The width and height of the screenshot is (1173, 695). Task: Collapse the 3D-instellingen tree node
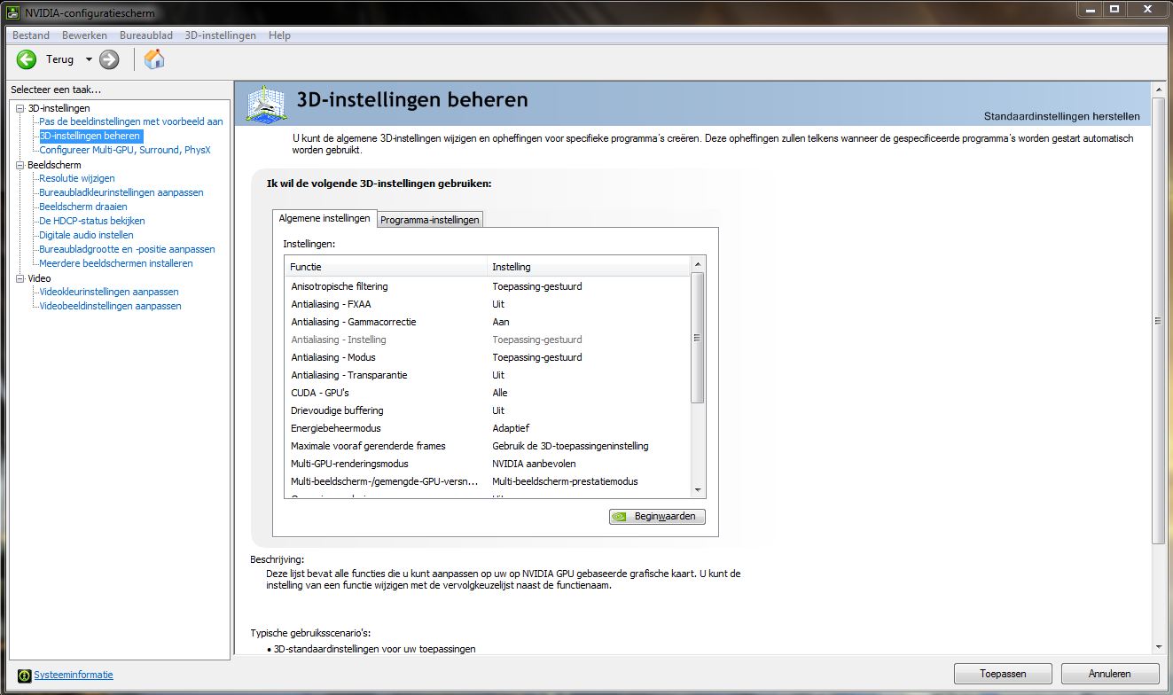click(20, 108)
